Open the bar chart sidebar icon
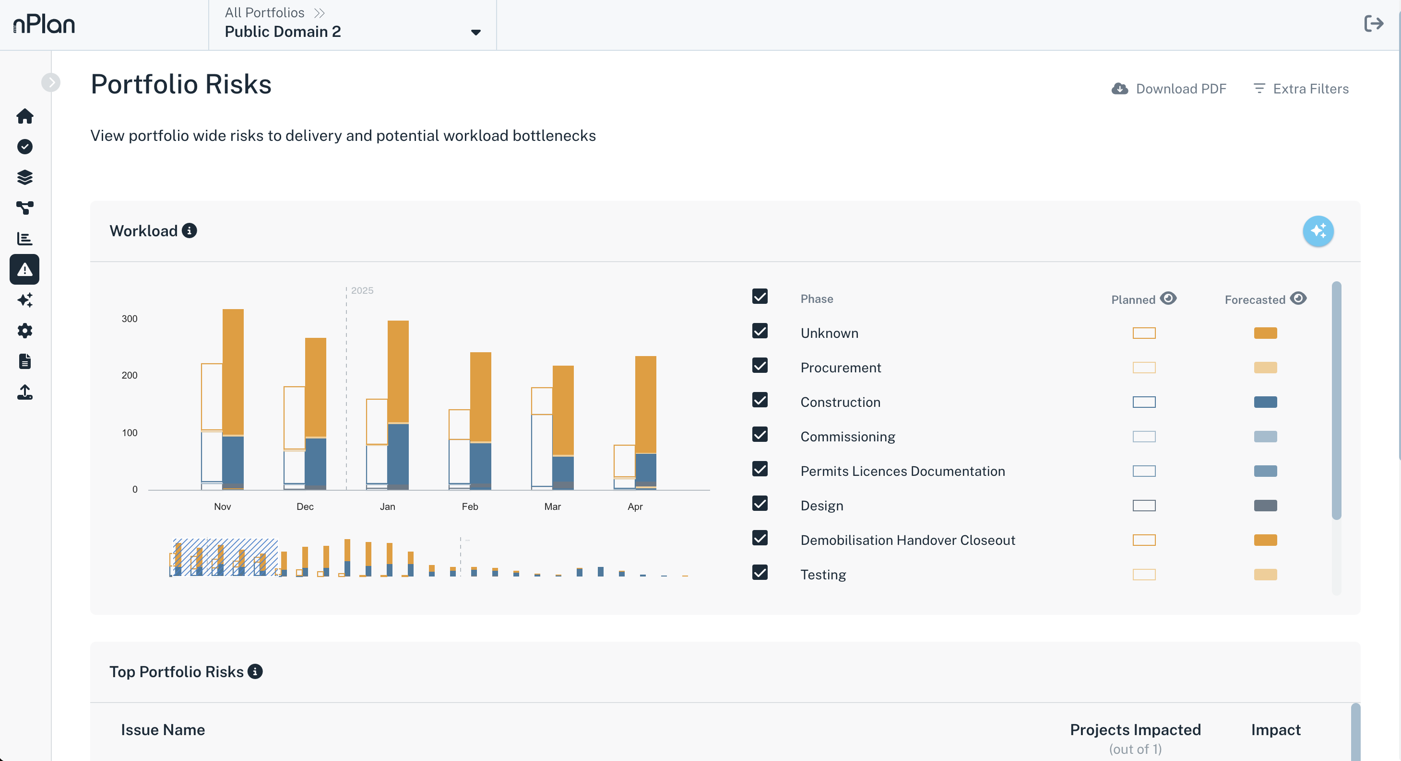The height and width of the screenshot is (761, 1401). click(24, 239)
